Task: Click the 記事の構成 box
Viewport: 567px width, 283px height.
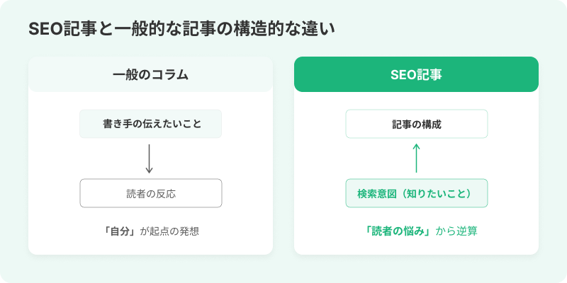Action: click(x=416, y=124)
